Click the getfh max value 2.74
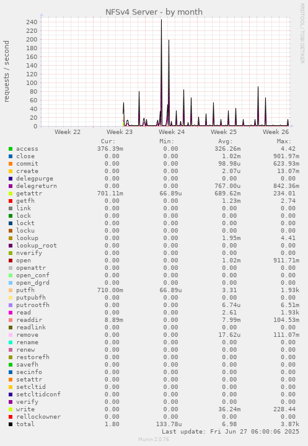Viewport: 308px width, 446px height. [288, 201]
